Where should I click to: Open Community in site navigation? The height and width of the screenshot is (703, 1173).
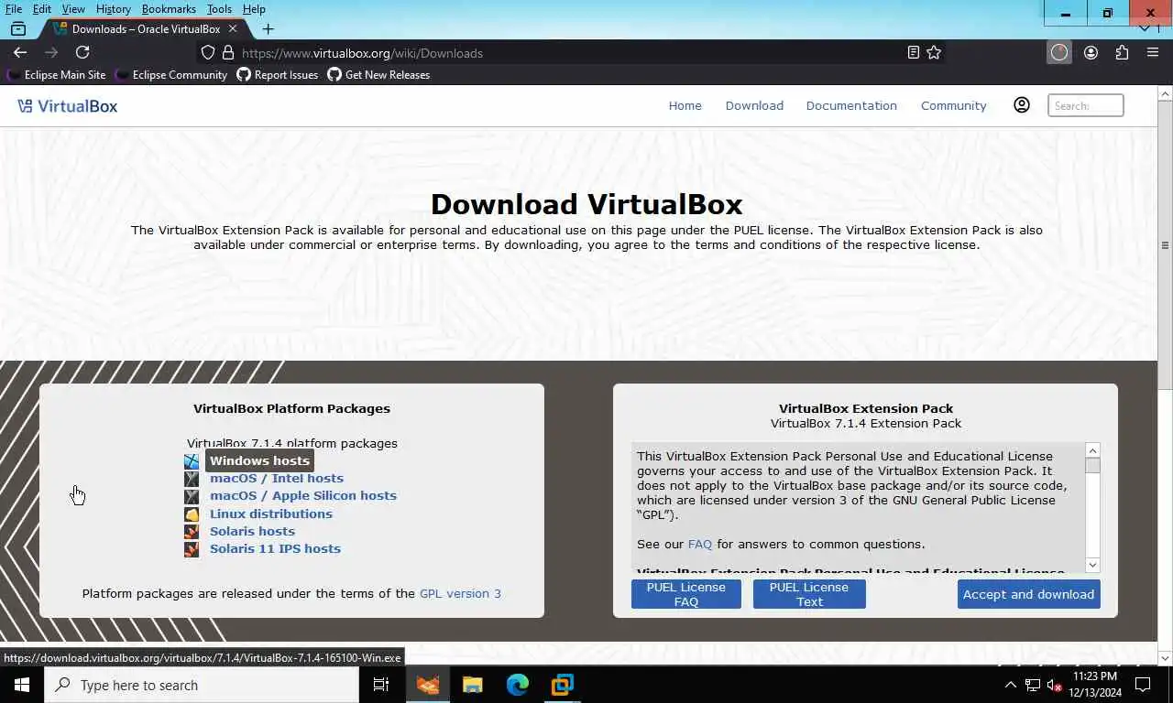coord(954,106)
